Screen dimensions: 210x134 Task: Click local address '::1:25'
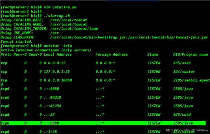point(50,132)
